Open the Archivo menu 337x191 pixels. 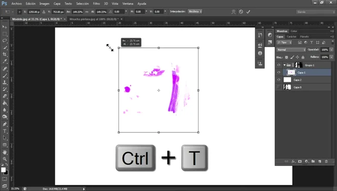pyautogui.click(x=16, y=4)
